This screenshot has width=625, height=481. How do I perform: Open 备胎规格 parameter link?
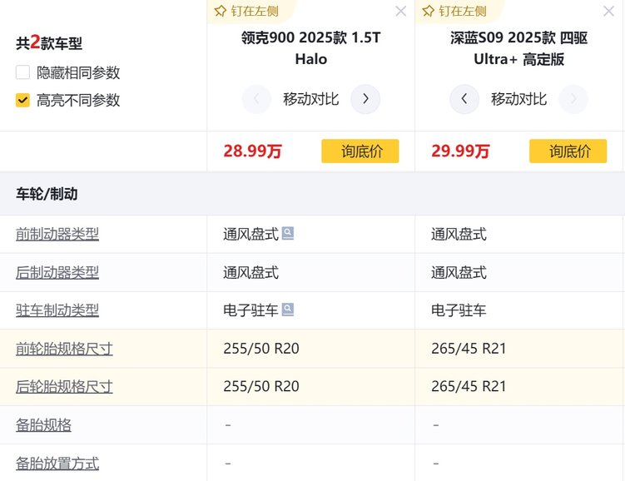[43, 425]
